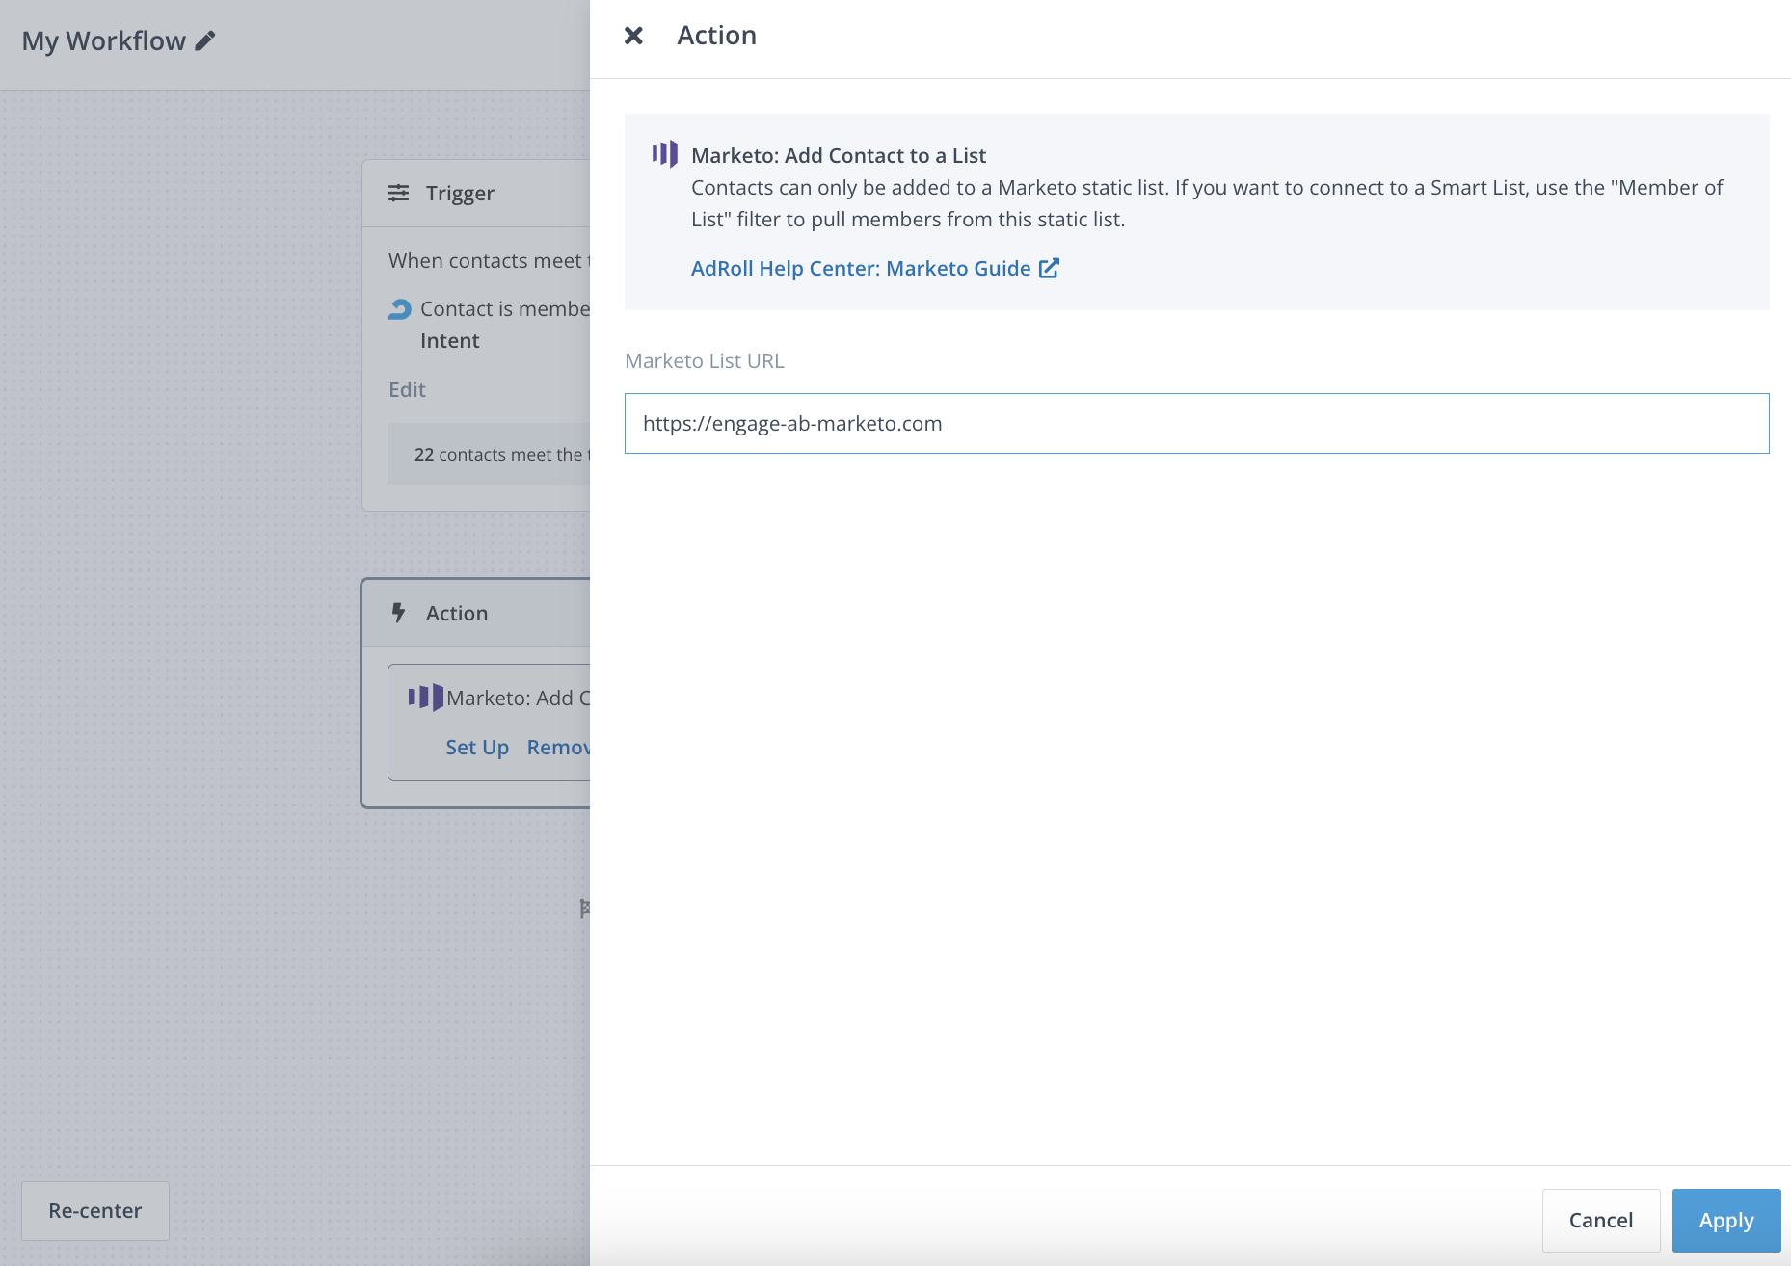Click the pencil icon beside My Workflow

coord(205,40)
